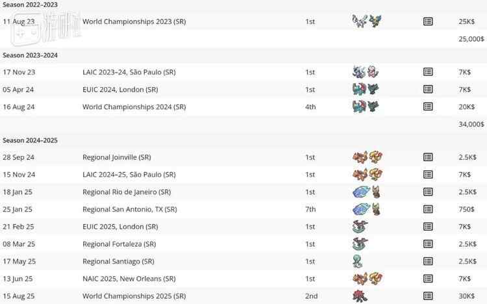This screenshot has height=304, width=487.
Task: Open the World Championships 2023 (SR) link
Action: point(134,21)
